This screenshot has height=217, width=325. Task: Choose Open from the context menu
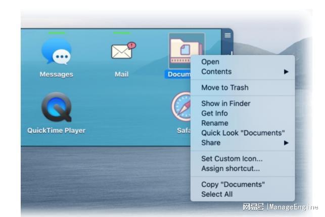click(x=210, y=62)
